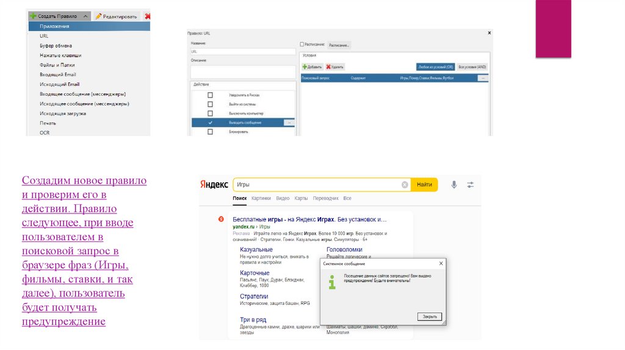Switch to the Переводчик tab
Screen dimensions: 625x350
[x=326, y=198]
